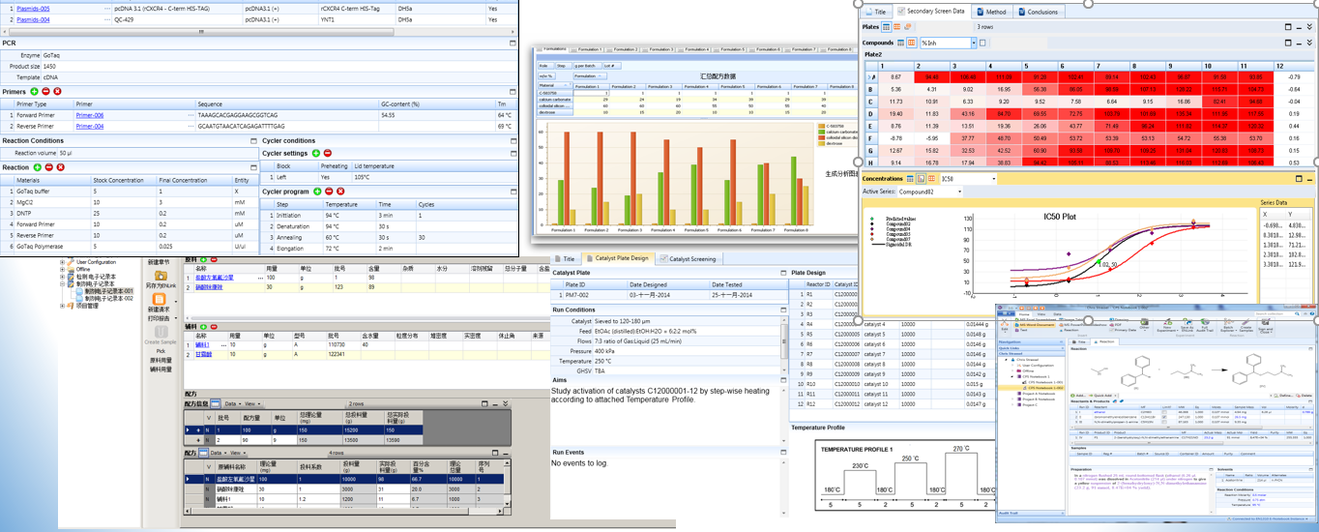
Task: Expand row 1 in 配方信息 grid
Action: (x=197, y=430)
